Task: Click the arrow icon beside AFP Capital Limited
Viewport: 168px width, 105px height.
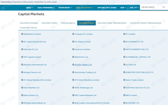Action: 22,57
